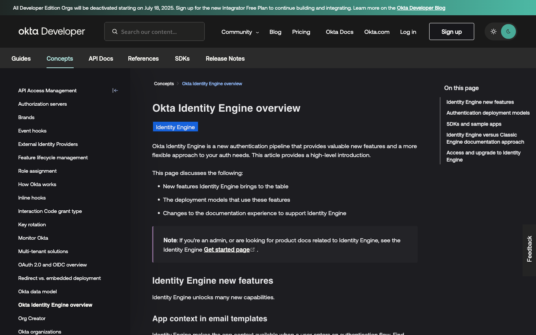Click the search magnifier icon

115,32
